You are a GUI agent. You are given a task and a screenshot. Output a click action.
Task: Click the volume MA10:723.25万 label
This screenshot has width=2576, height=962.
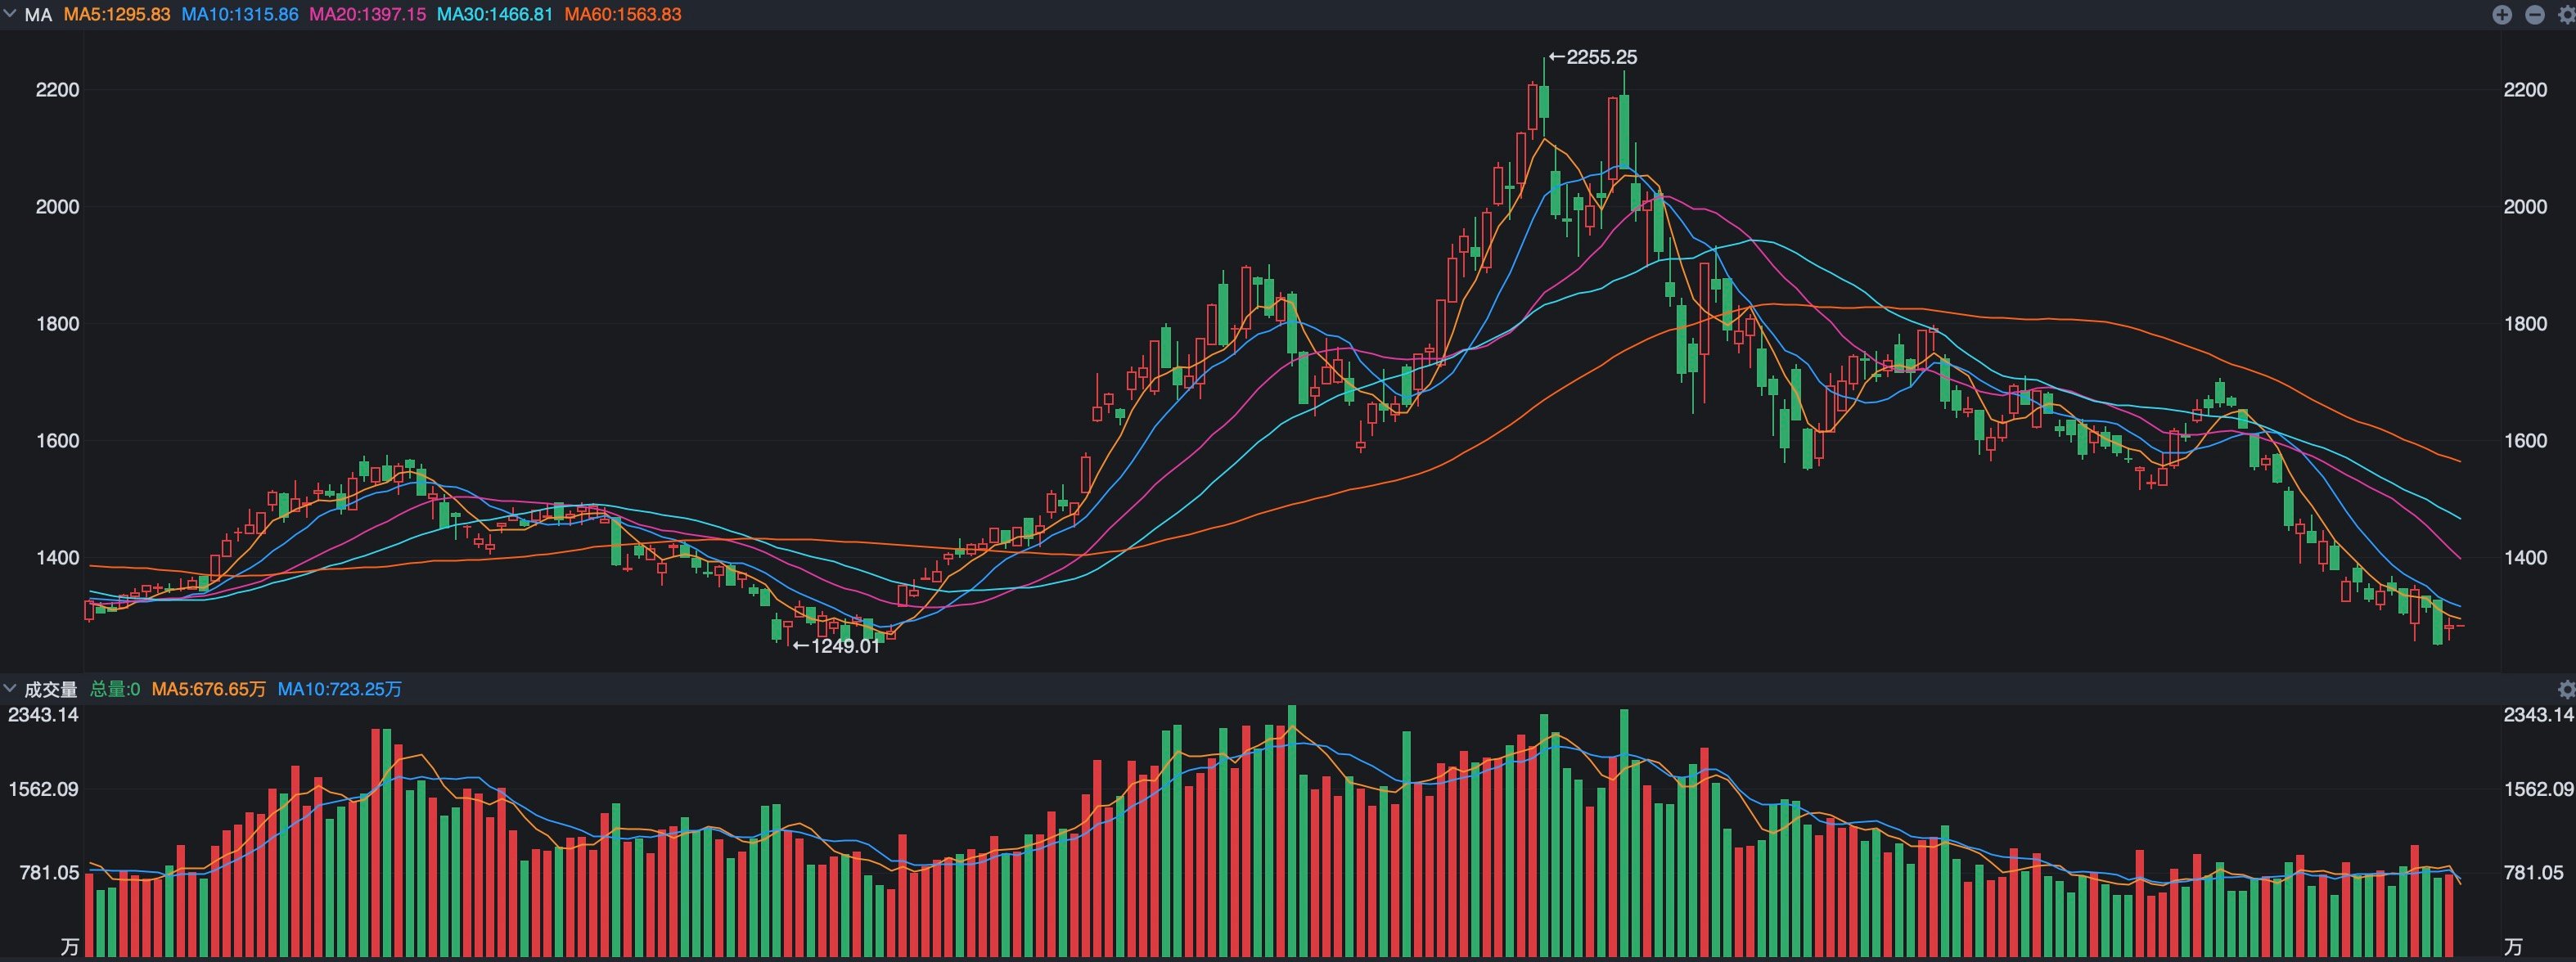coord(340,689)
